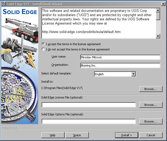This screenshot has width=167, height=141.
Task: Click the license text scroll down arrow
Action: click(x=158, y=36)
